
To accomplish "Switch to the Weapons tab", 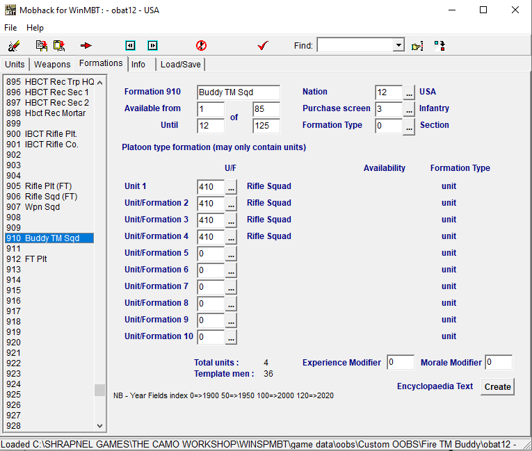I will tap(52, 65).
